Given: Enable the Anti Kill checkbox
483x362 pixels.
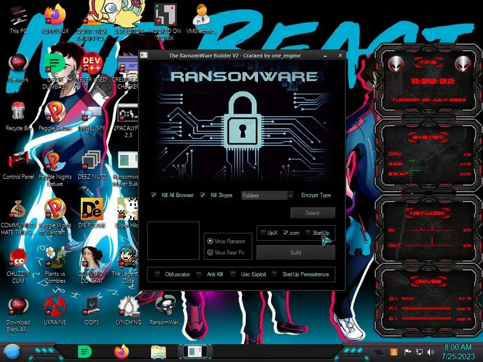Looking at the screenshot, I should pos(199,274).
